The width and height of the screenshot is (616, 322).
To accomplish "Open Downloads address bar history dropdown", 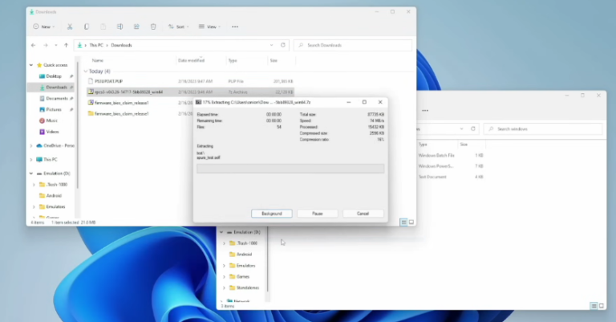I will (271, 45).
